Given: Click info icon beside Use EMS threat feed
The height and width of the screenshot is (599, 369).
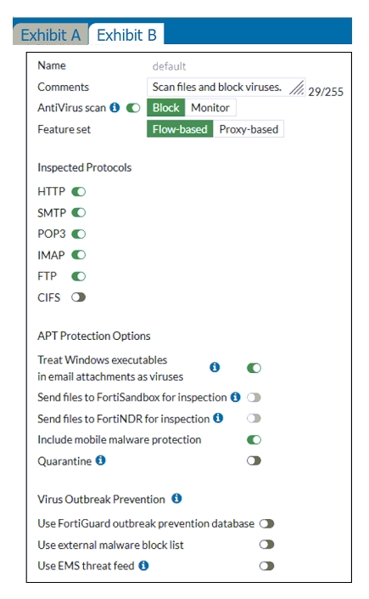Looking at the screenshot, I should pyautogui.click(x=143, y=565).
